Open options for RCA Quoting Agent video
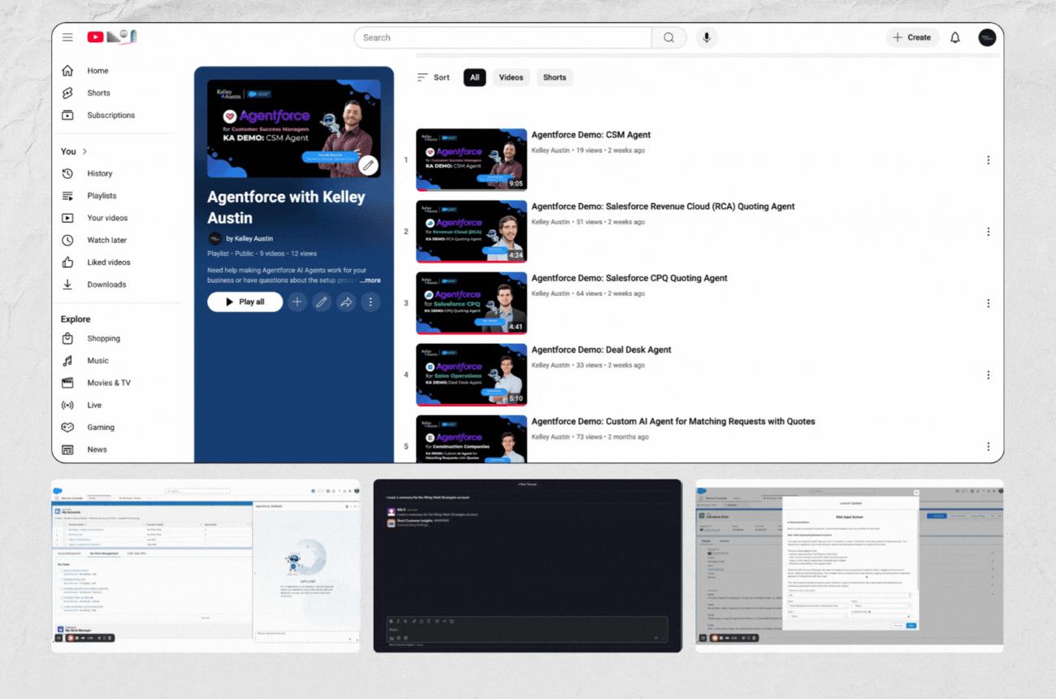The width and height of the screenshot is (1056, 699). point(988,232)
